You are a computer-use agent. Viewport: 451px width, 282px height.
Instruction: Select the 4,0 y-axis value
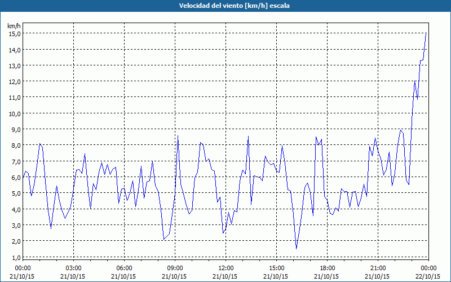tap(16, 209)
